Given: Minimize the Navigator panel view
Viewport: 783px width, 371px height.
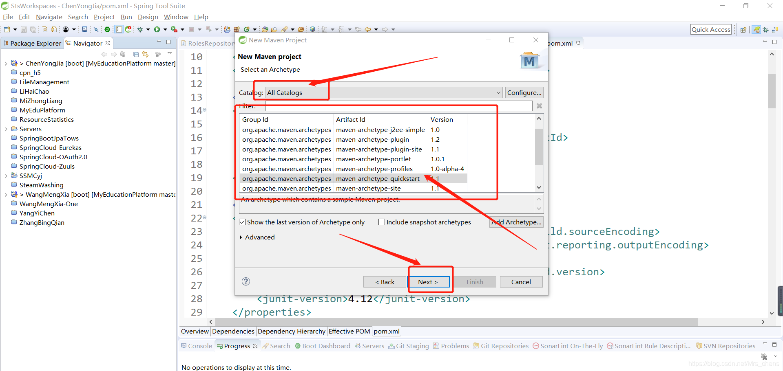Looking at the screenshot, I should pos(159,42).
